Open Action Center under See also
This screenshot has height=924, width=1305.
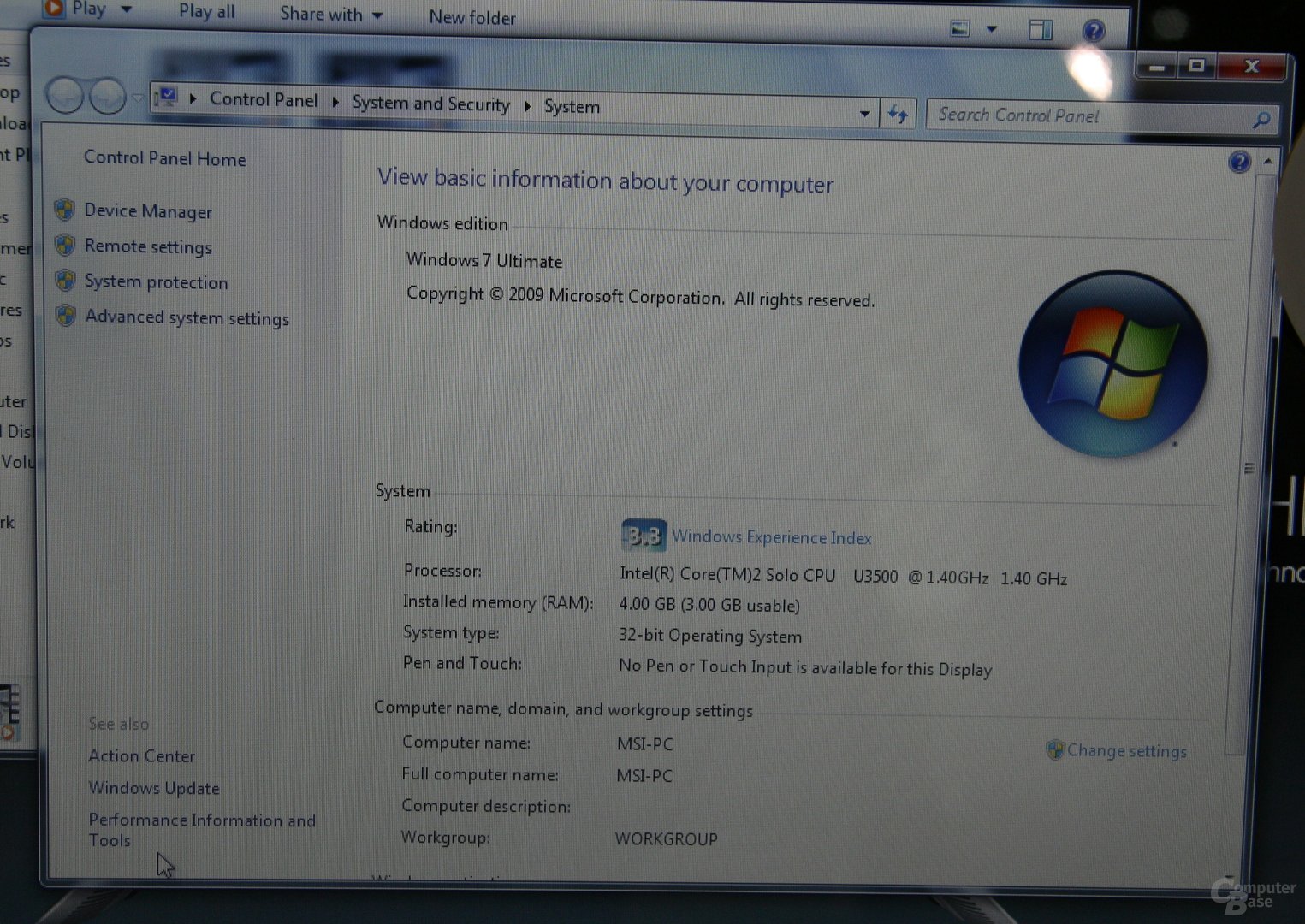coord(141,756)
